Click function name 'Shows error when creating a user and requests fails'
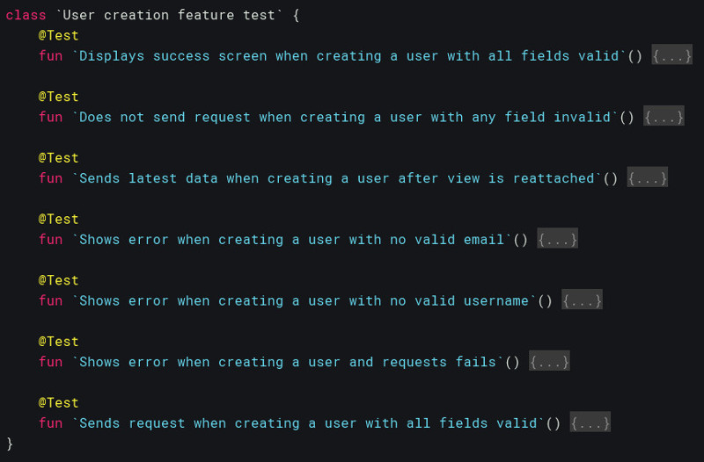The image size is (704, 462). (x=288, y=362)
